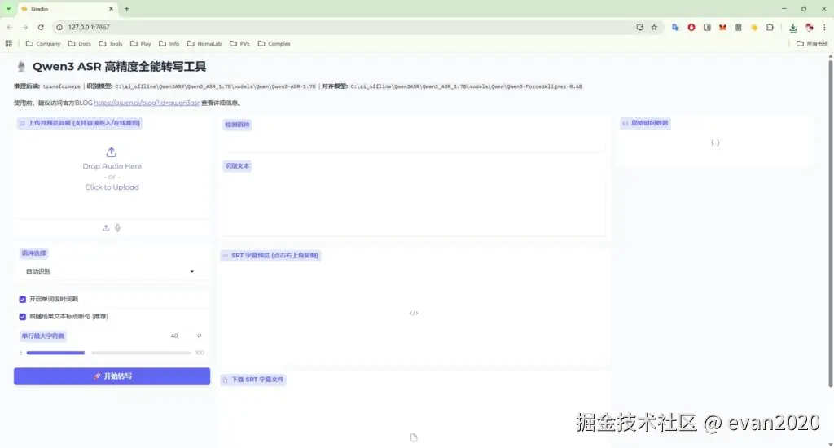The image size is (834, 448).
Task: Open the Info bookmarks folder
Action: (x=169, y=44)
